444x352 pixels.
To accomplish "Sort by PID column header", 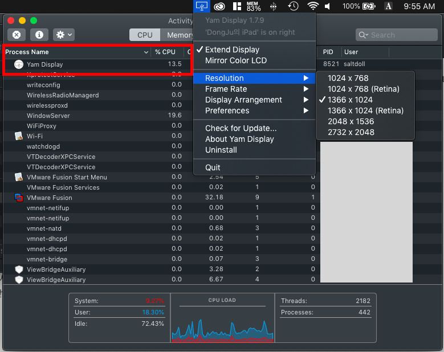I will pos(328,52).
